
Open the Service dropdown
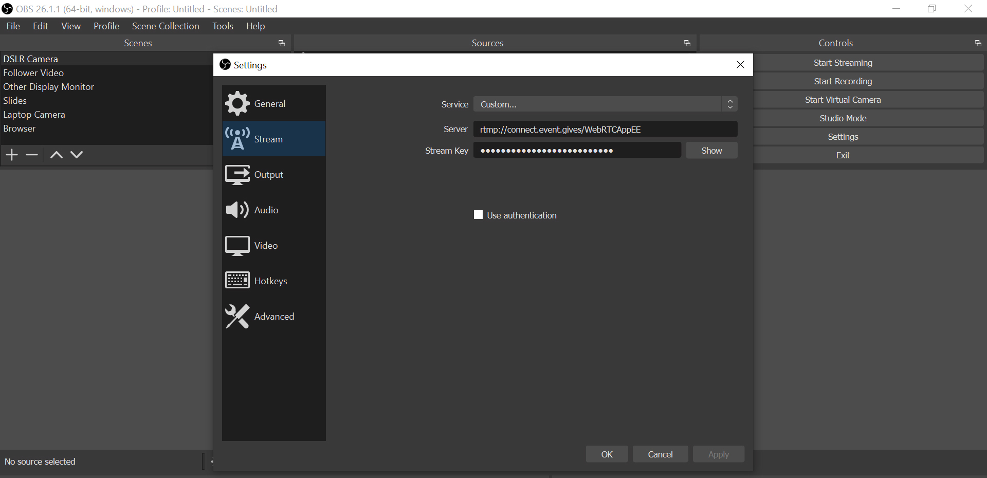(605, 104)
